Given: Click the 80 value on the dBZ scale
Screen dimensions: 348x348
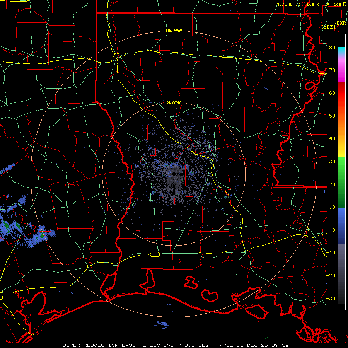Looking at the screenshot, I should tap(332, 47).
